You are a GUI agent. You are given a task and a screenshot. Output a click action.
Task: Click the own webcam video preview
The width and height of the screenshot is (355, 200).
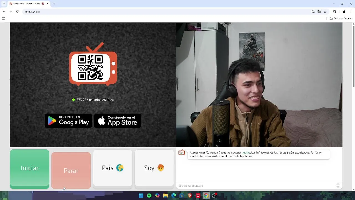(259, 85)
